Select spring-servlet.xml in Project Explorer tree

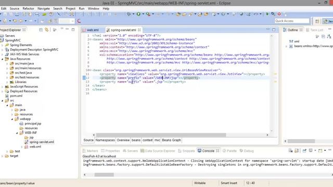pyautogui.click(x=42, y=142)
